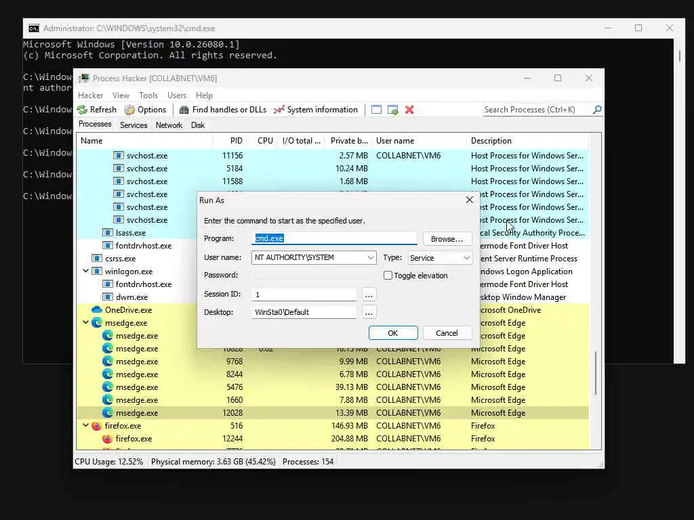This screenshot has height=520, width=694.
Task: Click icon of firefox.exe PID 12244
Action: [x=107, y=439]
